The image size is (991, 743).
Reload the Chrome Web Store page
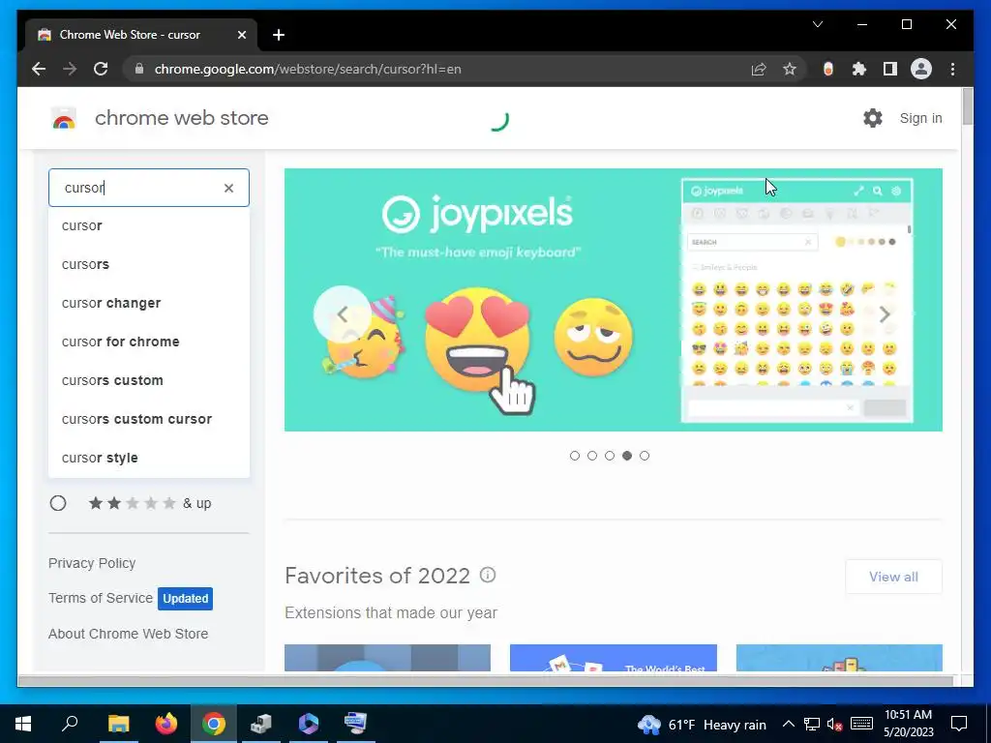[x=101, y=69]
